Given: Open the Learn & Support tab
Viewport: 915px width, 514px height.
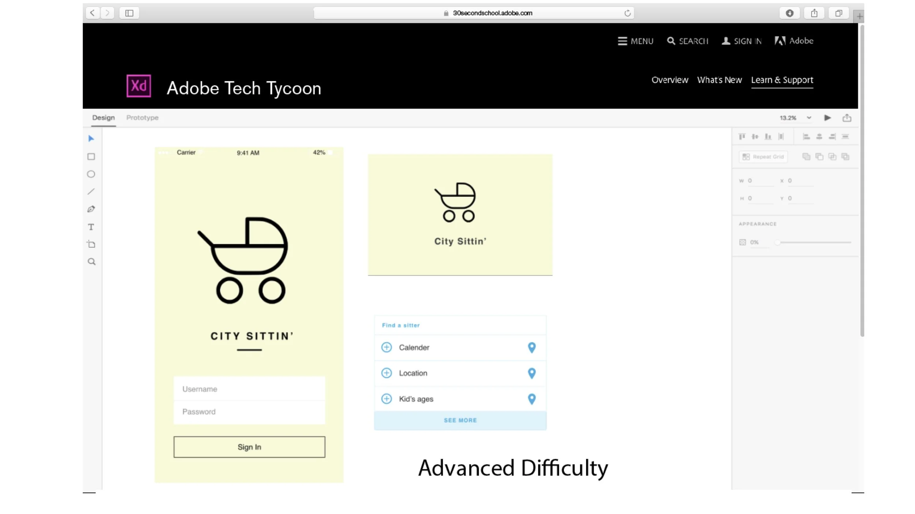Looking at the screenshot, I should click(782, 80).
